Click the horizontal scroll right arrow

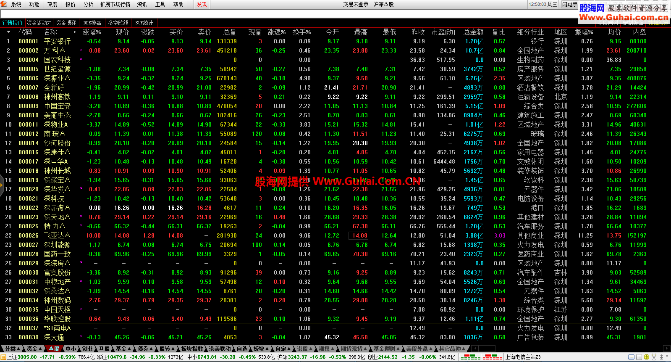pyautogui.click(x=666, y=349)
